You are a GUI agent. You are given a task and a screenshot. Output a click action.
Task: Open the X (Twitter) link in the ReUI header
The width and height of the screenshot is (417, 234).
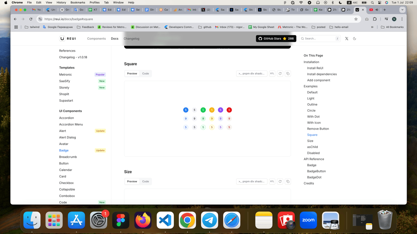point(346,39)
